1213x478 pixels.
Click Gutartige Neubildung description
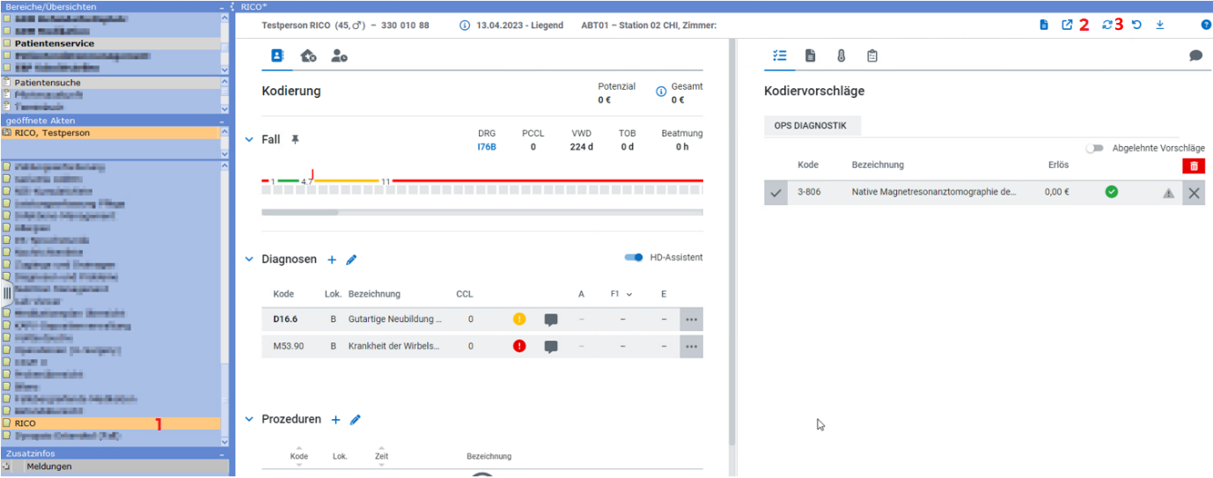[x=395, y=320]
